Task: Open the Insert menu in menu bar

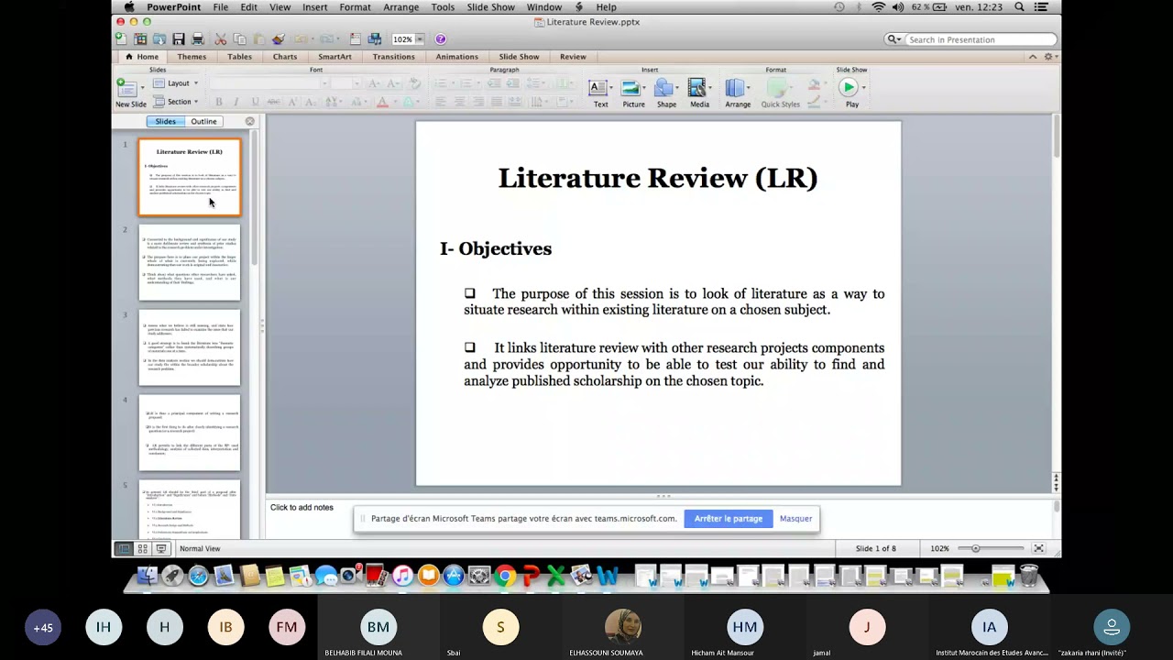Action: click(x=314, y=7)
